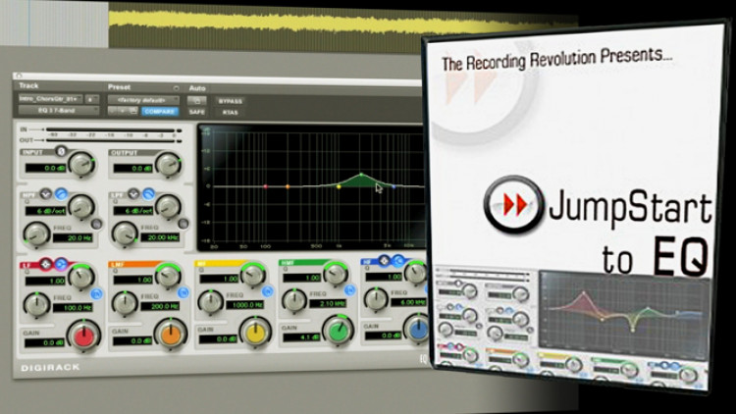The image size is (736, 414).
Task: Toggle the automation SAFE button
Action: pyautogui.click(x=196, y=112)
